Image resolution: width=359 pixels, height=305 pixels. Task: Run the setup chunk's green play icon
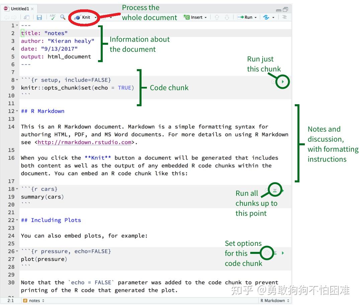point(282,81)
